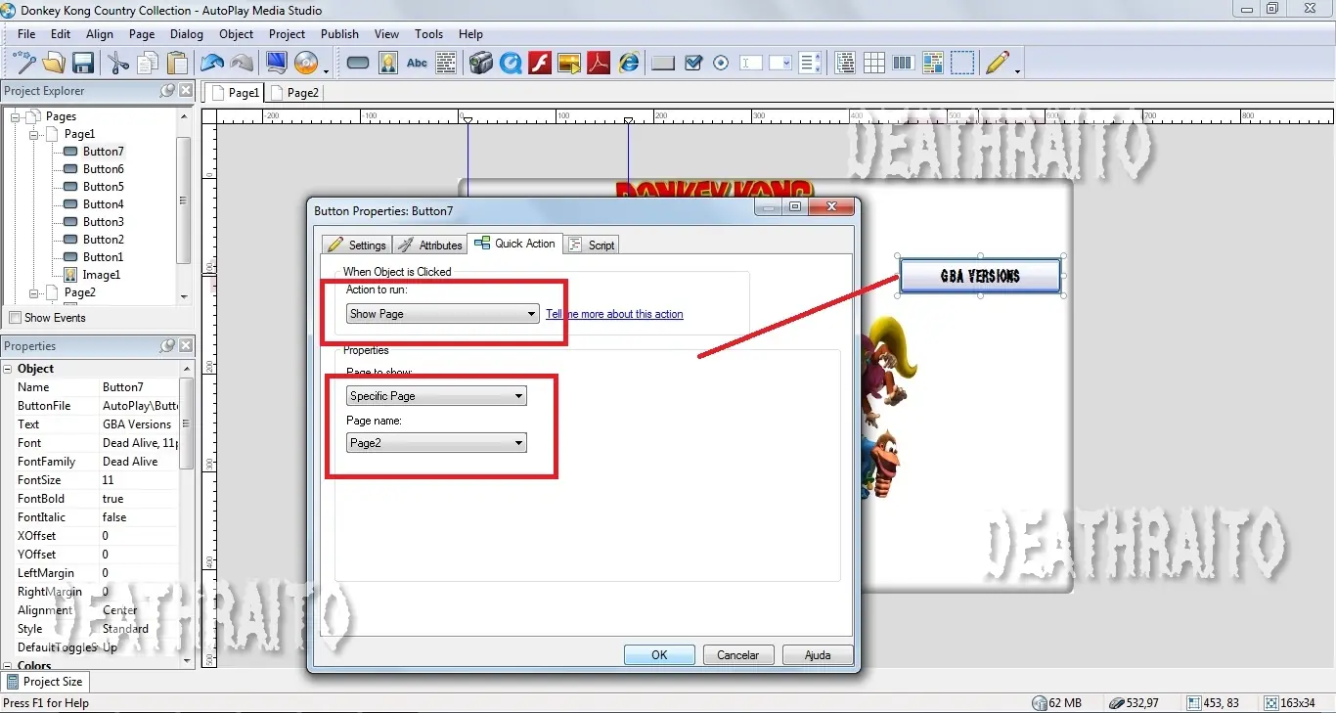1336x713 pixels.
Task: Click the pencil icon in toolbar
Action: coord(998,64)
